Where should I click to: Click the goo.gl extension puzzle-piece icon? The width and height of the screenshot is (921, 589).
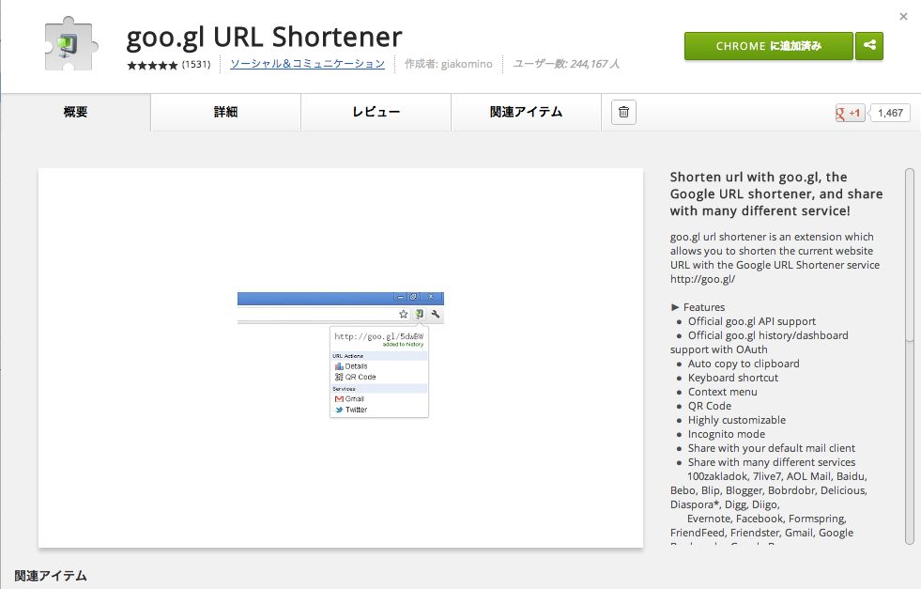click(70, 45)
